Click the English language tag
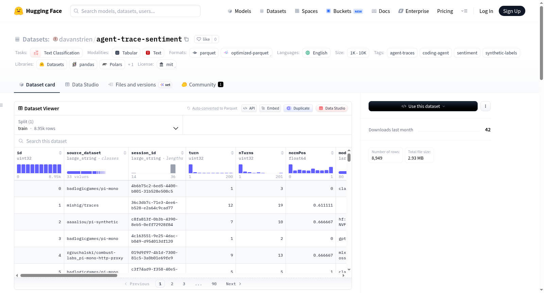Viewport: 544px width, 293px height. click(316, 53)
